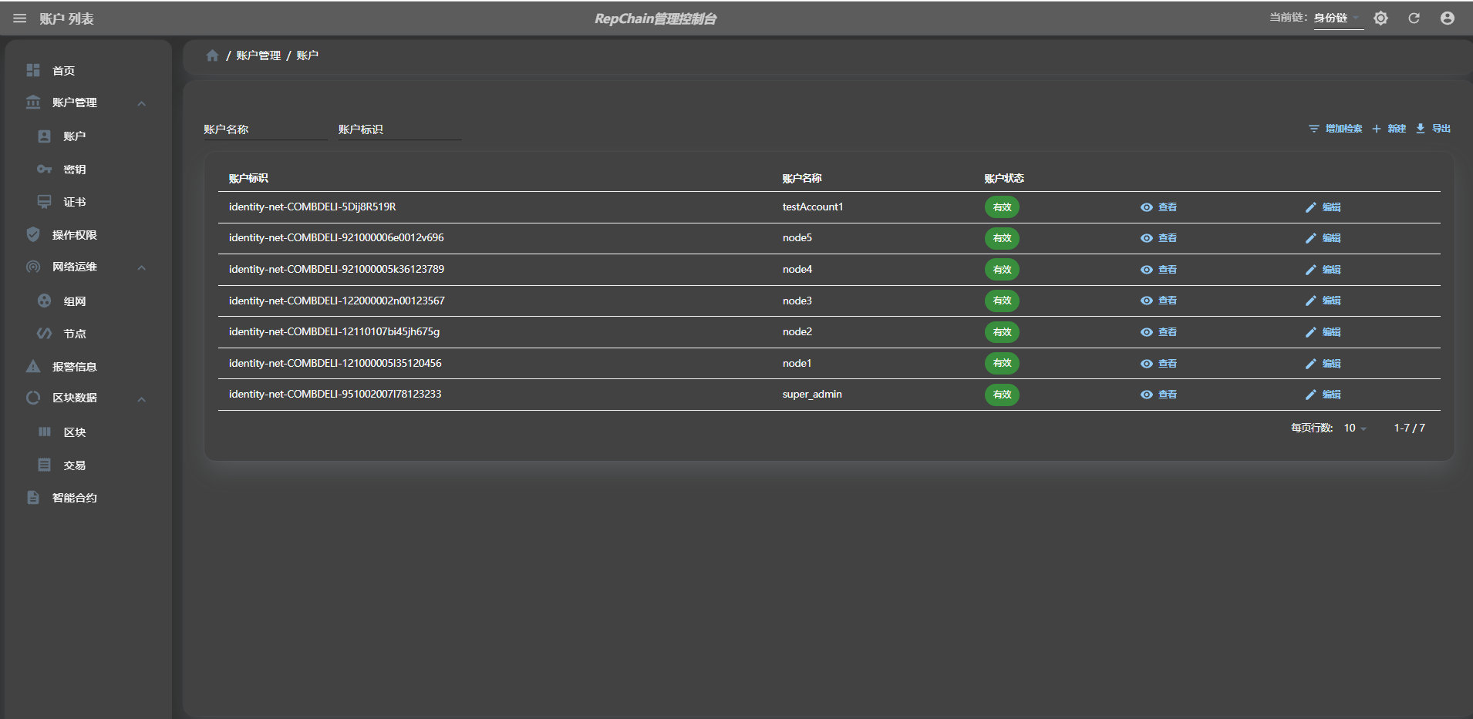Click the eye view icon for node2
Screen dimensions: 1473x719
[1147, 332]
